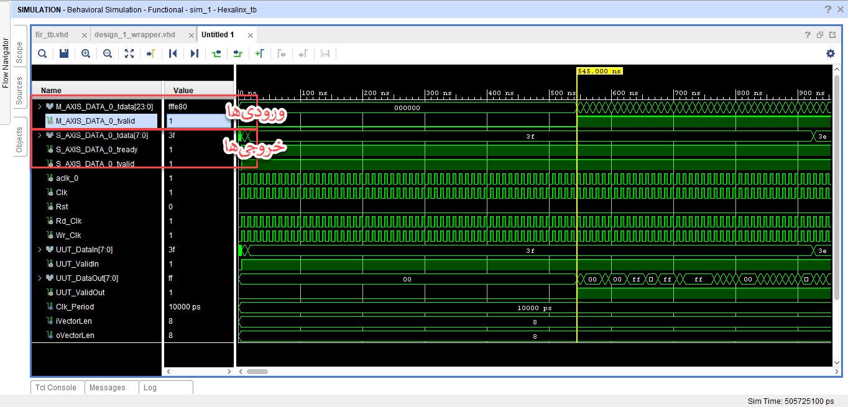Image resolution: width=848 pixels, height=407 pixels.
Task: Go to cursor in waveform
Action: click(150, 54)
